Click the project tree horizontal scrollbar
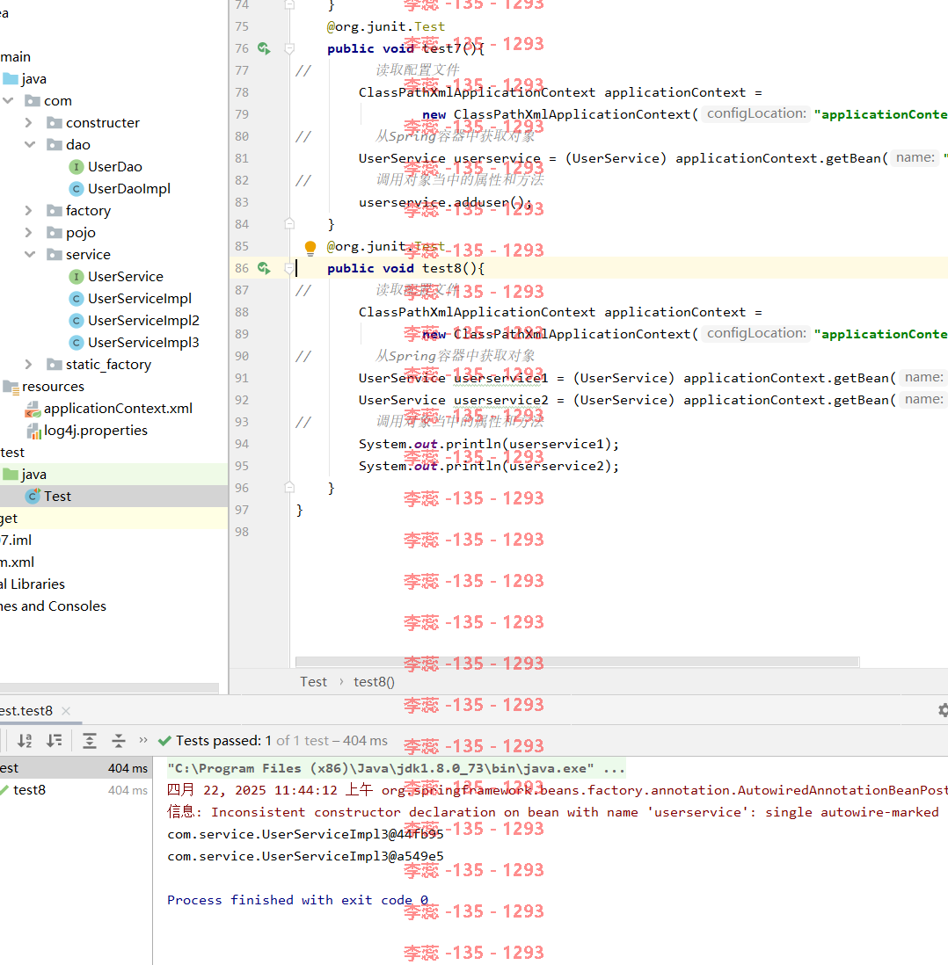The width and height of the screenshot is (948, 965). 109,688
